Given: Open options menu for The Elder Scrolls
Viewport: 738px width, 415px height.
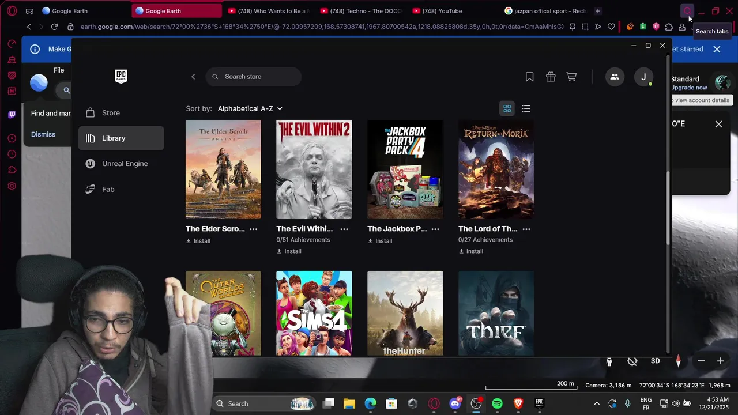Looking at the screenshot, I should [x=253, y=229].
